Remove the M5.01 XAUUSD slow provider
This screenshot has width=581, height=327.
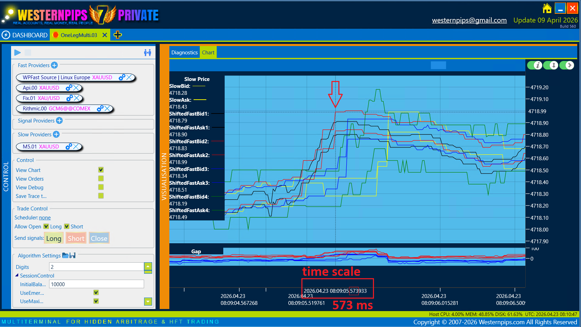pos(76,147)
